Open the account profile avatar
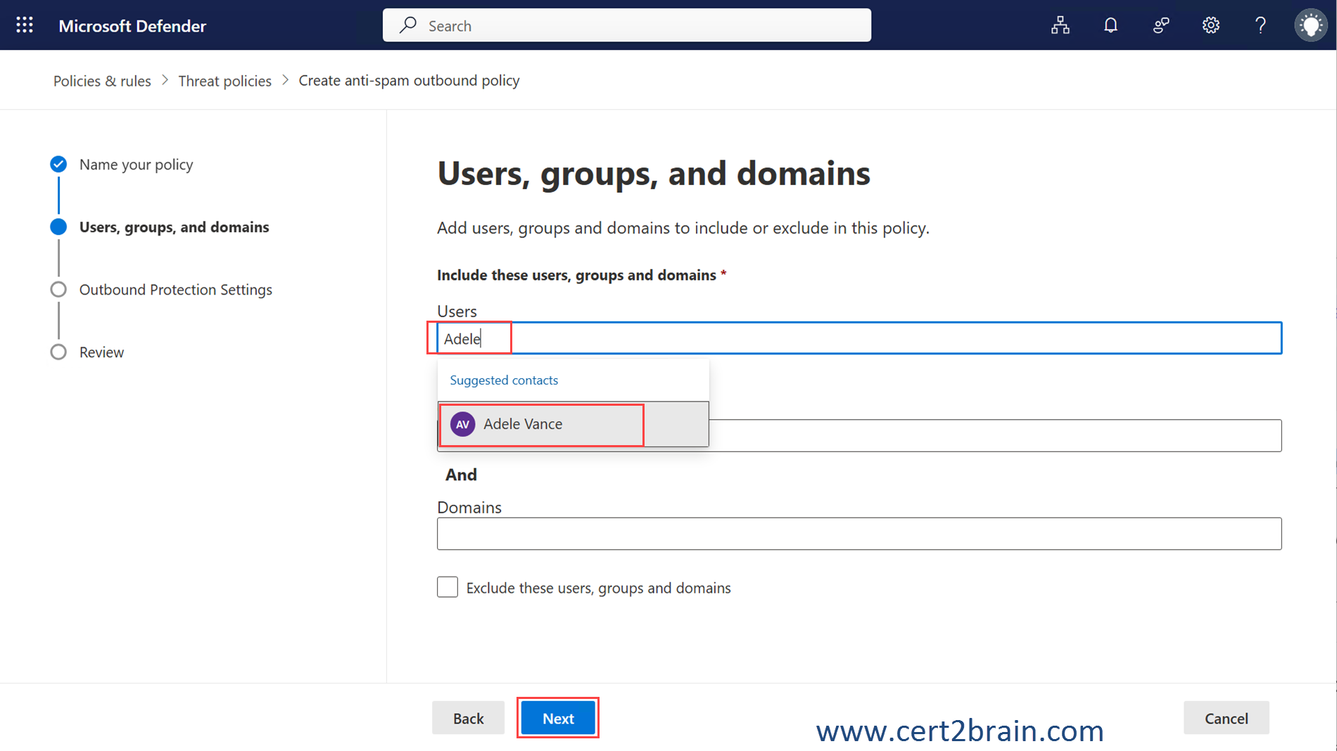This screenshot has width=1337, height=751. pos(1310,25)
